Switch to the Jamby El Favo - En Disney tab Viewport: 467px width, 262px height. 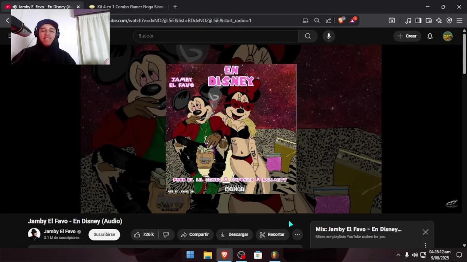43,7
